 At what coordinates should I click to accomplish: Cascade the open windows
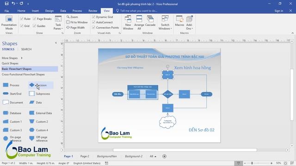150,21
